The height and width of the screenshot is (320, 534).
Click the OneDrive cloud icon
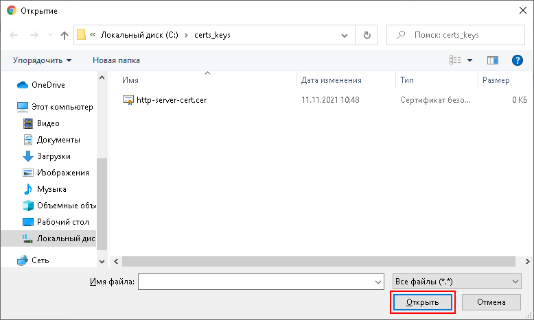(x=23, y=85)
